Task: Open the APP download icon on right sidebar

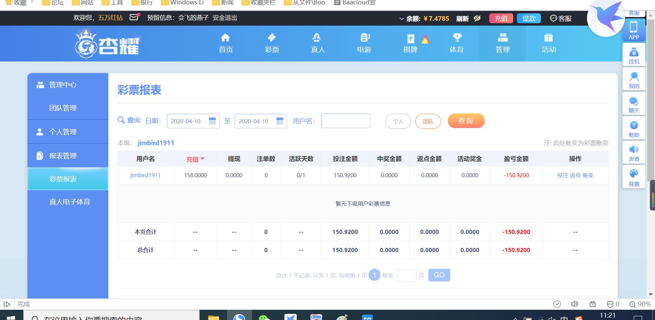Action: tap(634, 27)
